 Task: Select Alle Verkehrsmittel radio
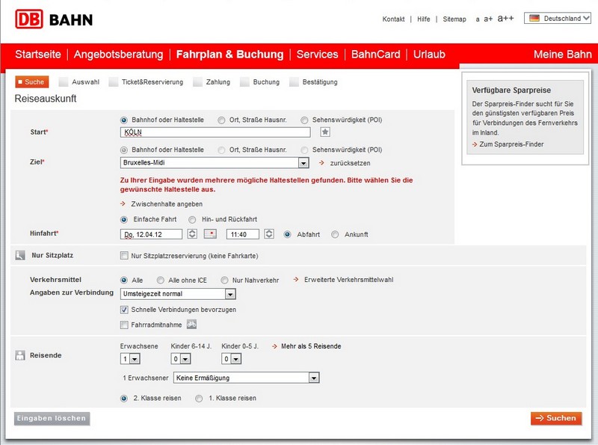[x=124, y=280]
